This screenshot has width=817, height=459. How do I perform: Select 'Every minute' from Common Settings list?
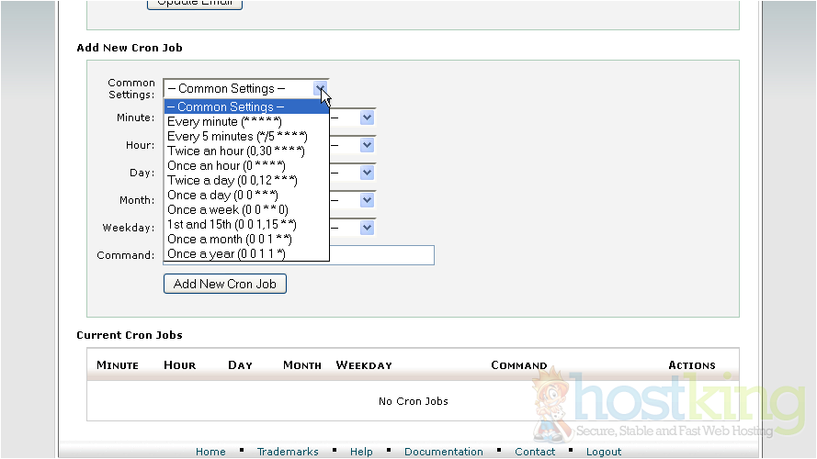[224, 121]
